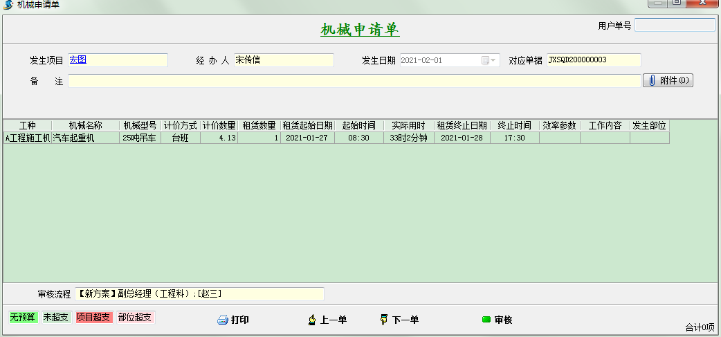The image size is (721, 337).
Task: Click the 租赁起始日期 column header
Action: click(307, 125)
